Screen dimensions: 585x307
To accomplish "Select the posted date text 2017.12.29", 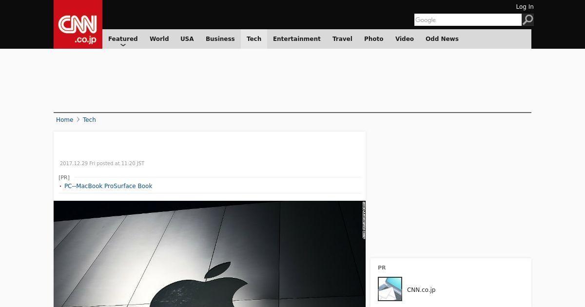I will 74,164.
